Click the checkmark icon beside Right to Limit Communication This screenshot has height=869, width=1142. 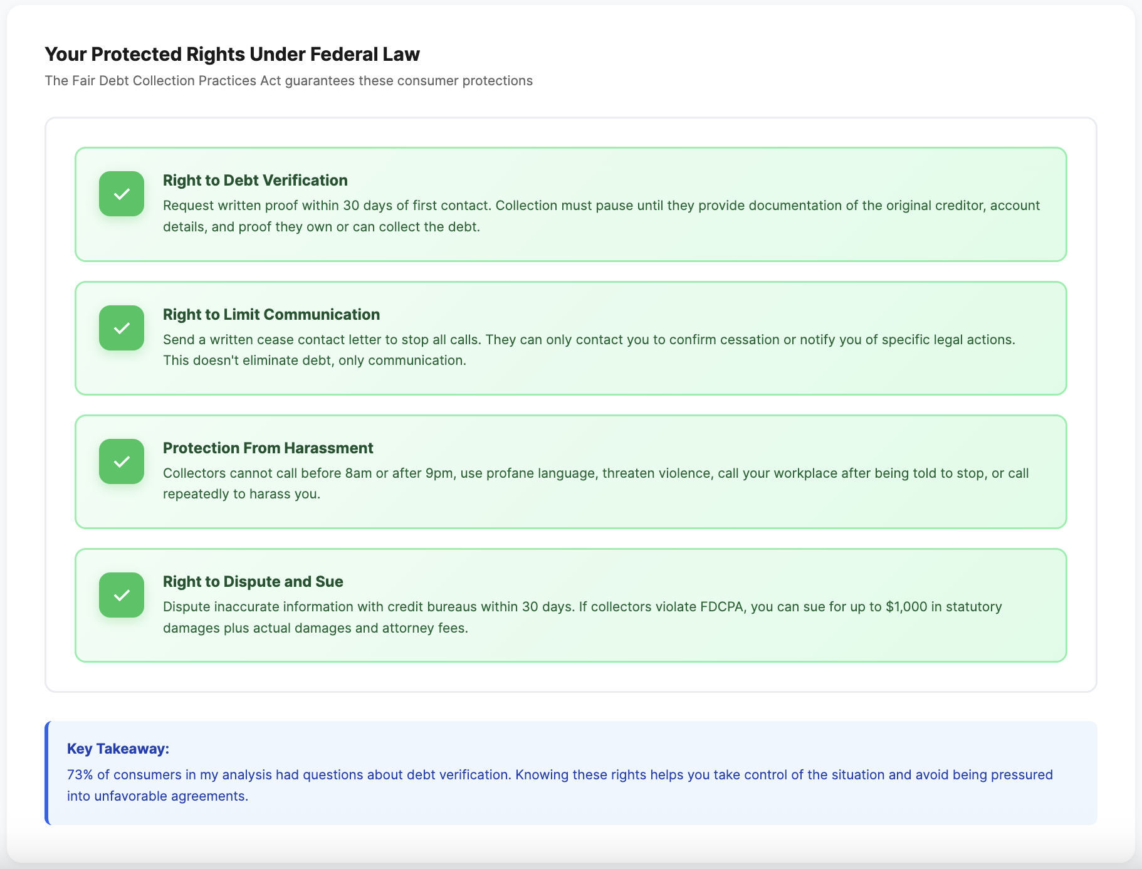click(x=122, y=328)
